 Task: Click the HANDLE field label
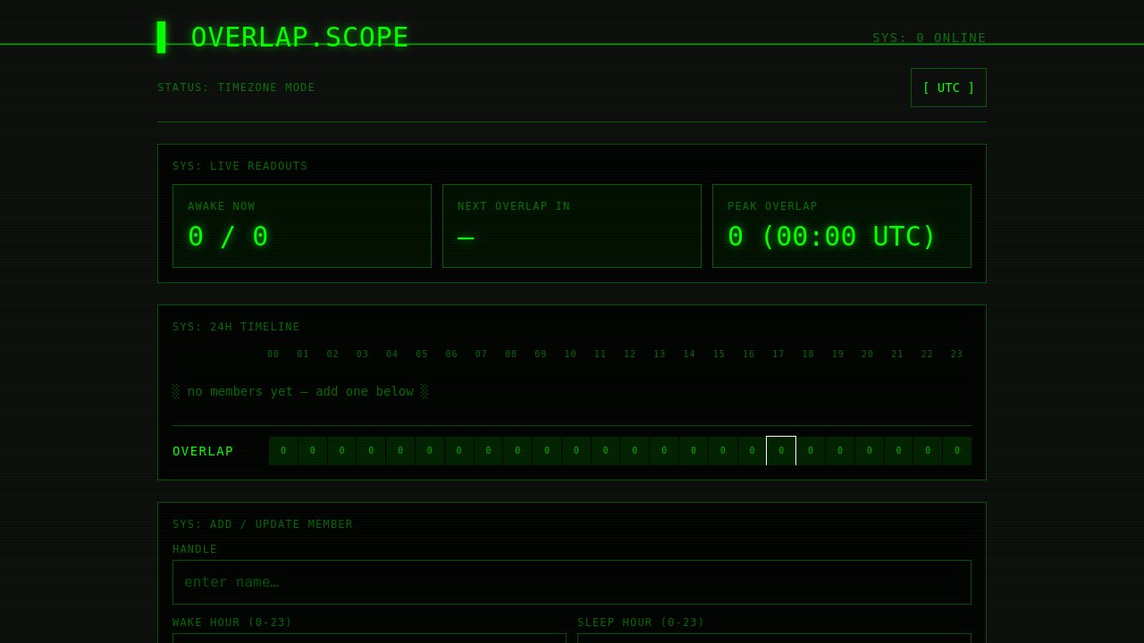(195, 549)
